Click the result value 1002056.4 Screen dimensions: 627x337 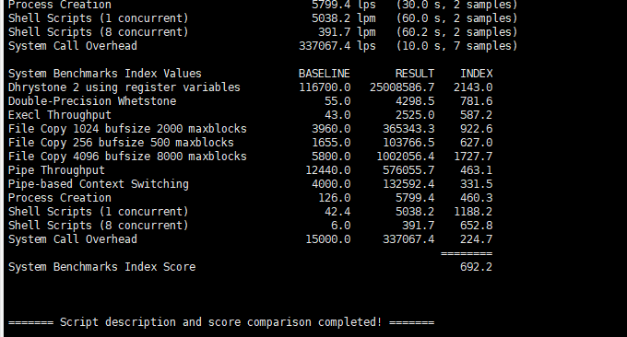[405, 157]
